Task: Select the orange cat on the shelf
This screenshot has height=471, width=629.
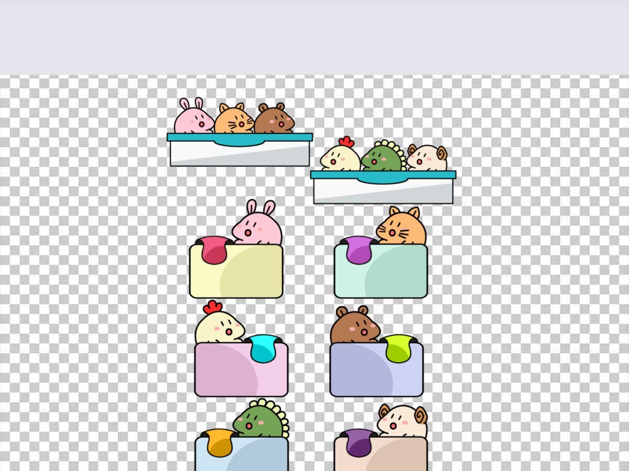Action: point(234,118)
